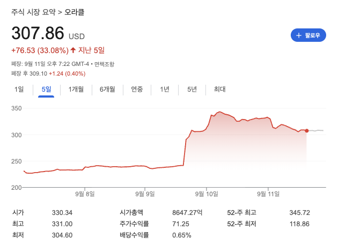Viewport: 346px width, 245px height.
Task: Show the 1년 chart range
Action: click(x=165, y=90)
